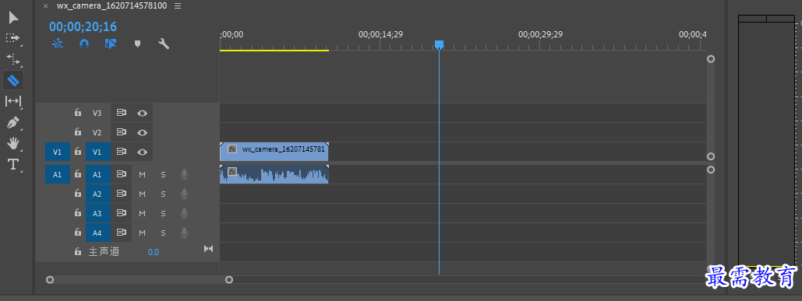Screen dimensions: 802x301
Task: Solo the A4 audio track
Action: pyautogui.click(x=163, y=233)
